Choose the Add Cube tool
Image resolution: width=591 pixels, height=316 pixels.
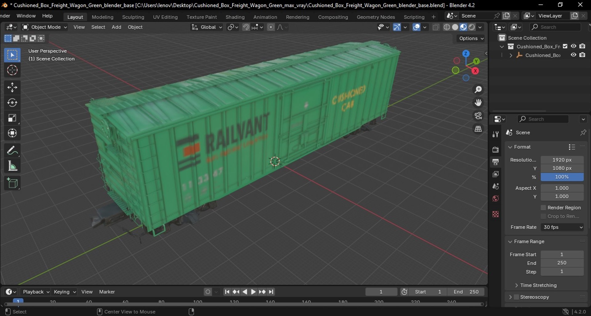click(x=12, y=183)
